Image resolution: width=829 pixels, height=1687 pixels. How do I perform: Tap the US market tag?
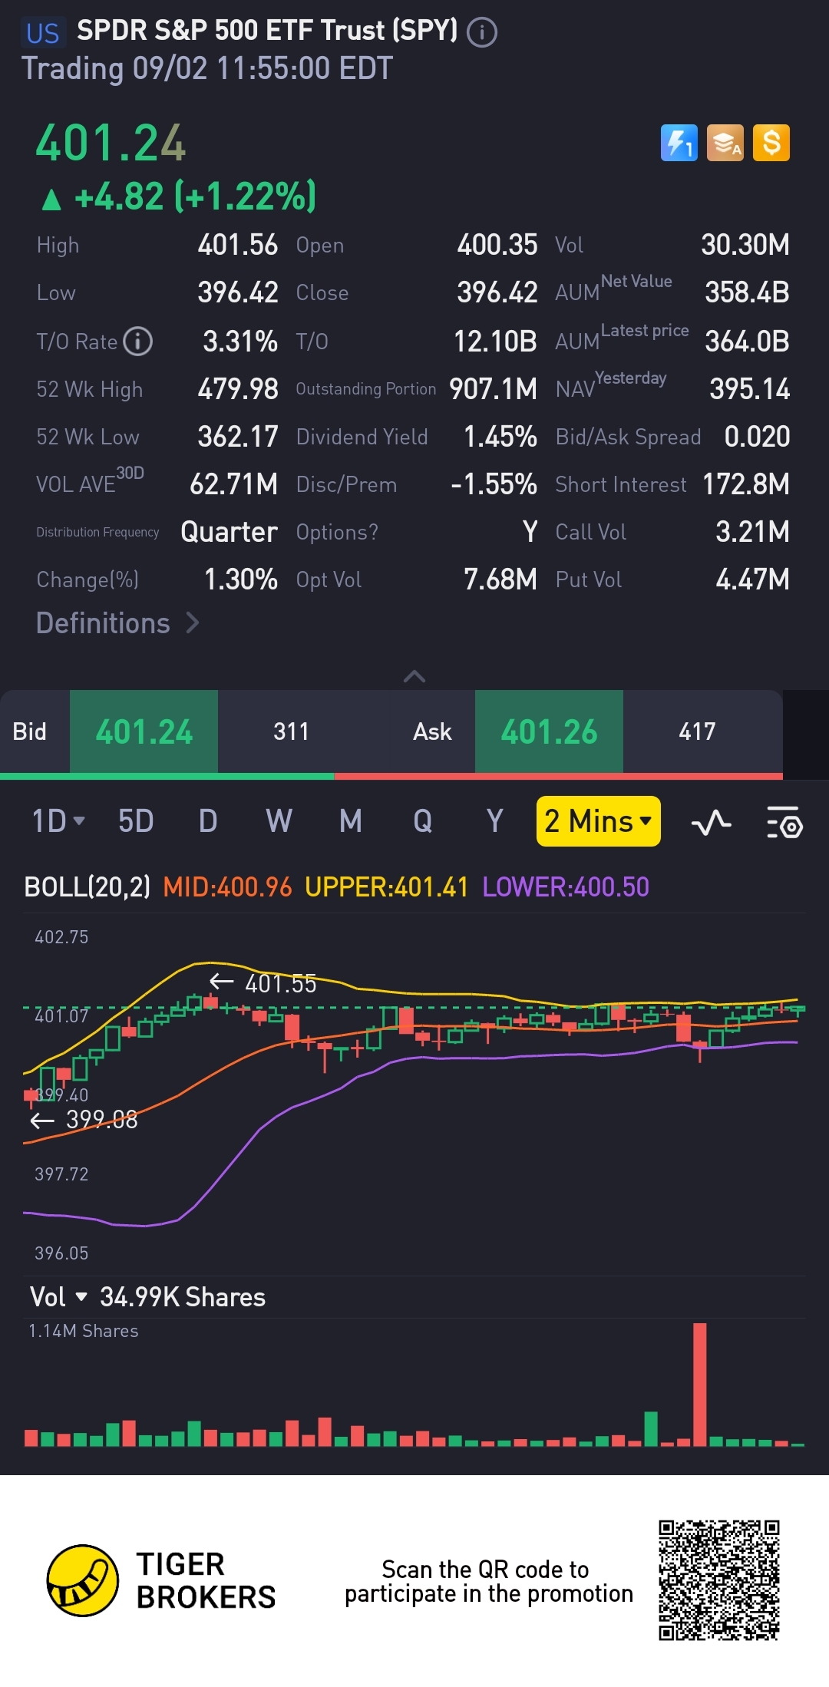42,33
